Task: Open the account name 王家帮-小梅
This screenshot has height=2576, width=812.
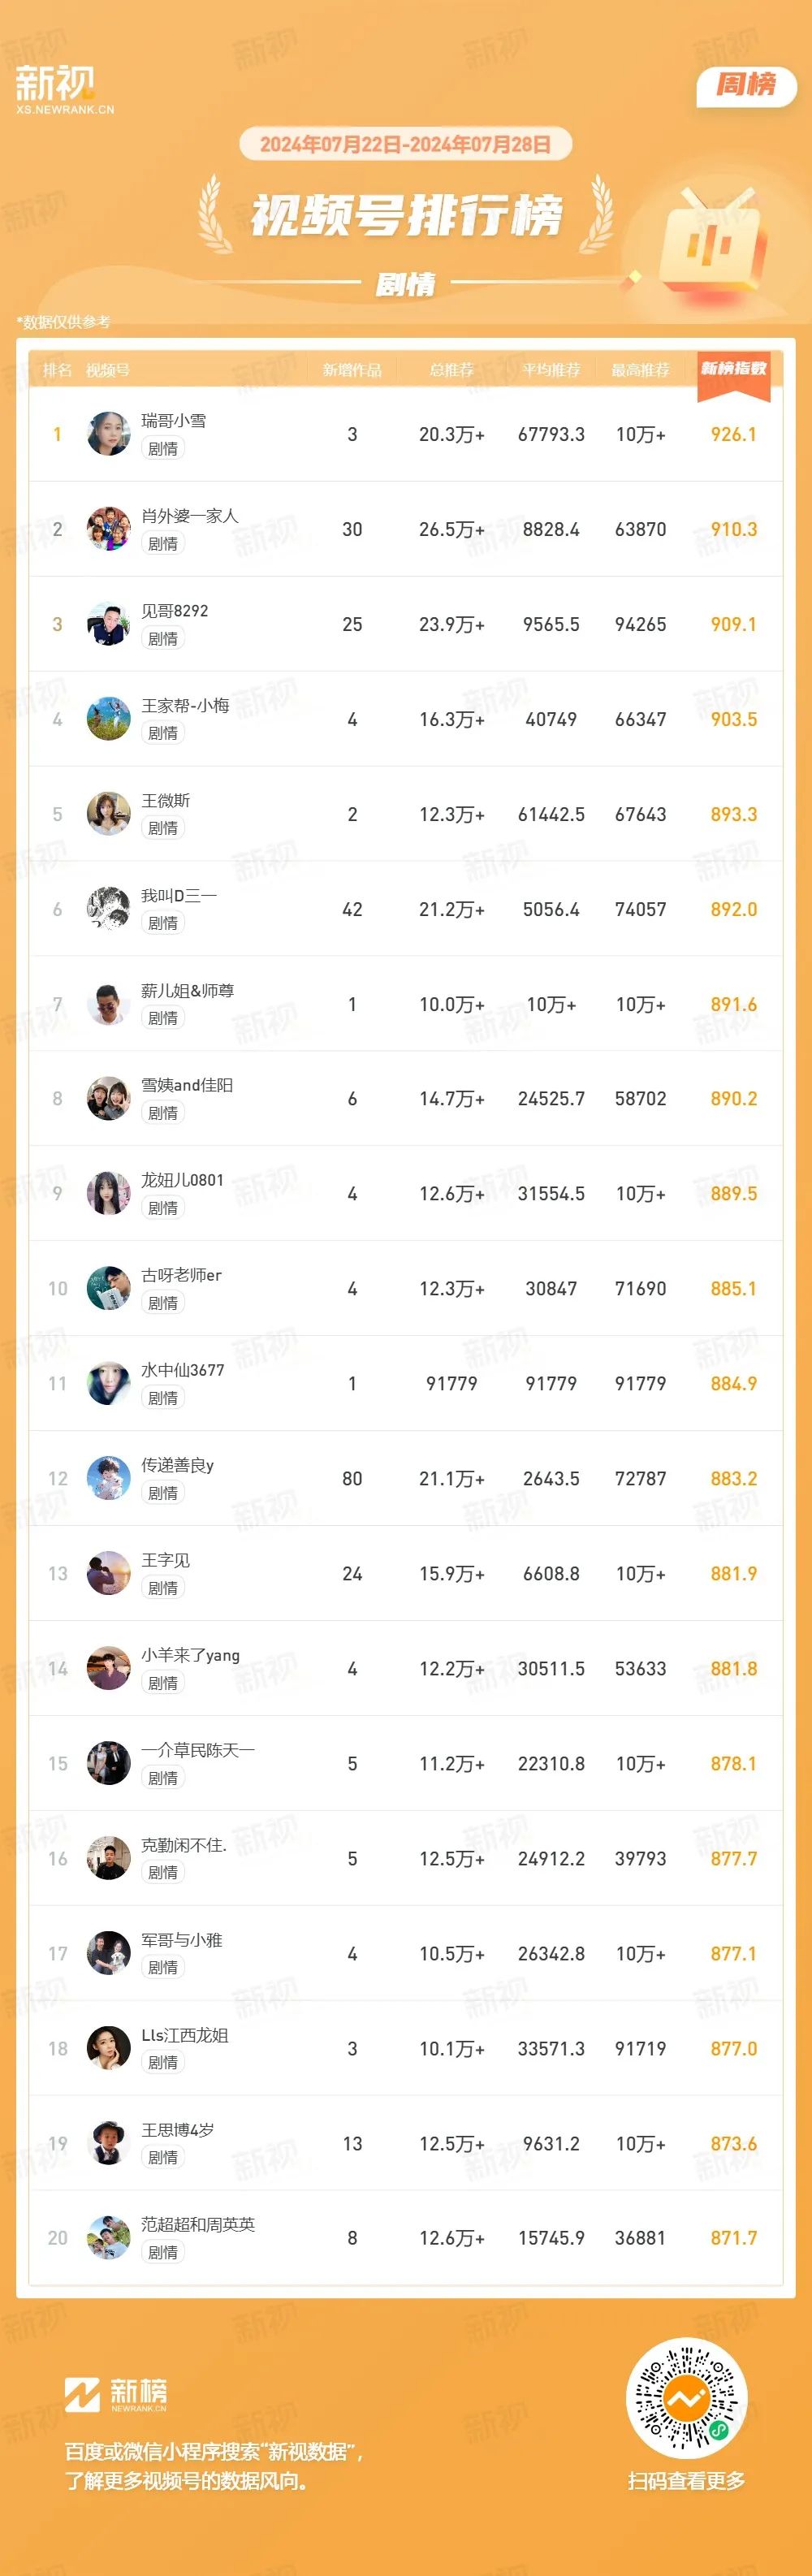Action: (185, 705)
